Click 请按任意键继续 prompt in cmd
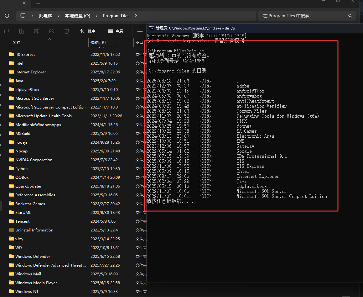 click(x=170, y=201)
